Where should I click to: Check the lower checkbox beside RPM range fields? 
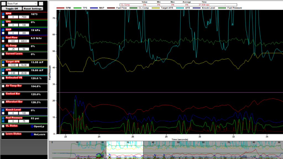(3, 17)
